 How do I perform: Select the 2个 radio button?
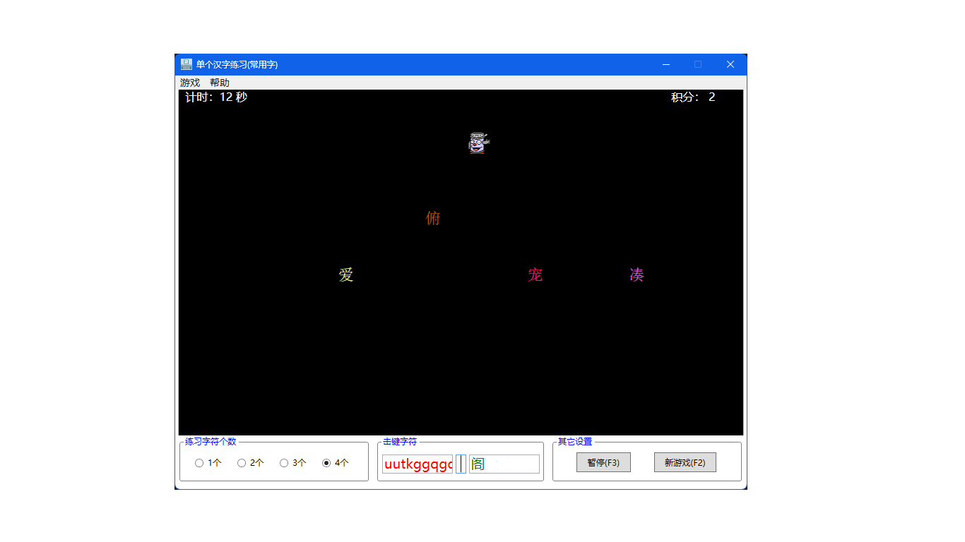click(251, 463)
